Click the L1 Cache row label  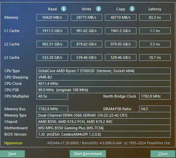pyautogui.click(x=12, y=31)
